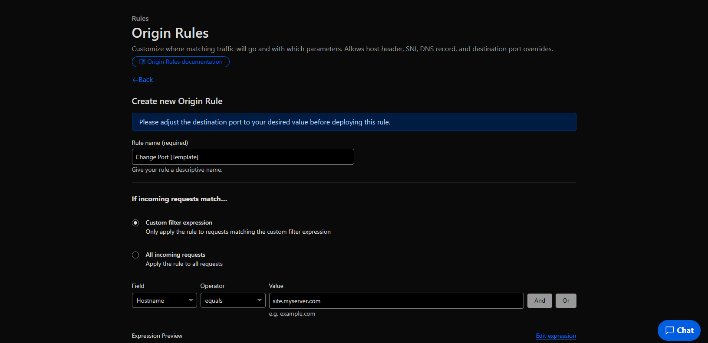Click the Edit expression link
The image size is (708, 343).
(556, 336)
